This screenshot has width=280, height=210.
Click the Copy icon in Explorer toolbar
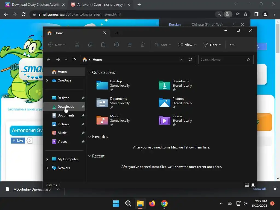(90, 45)
